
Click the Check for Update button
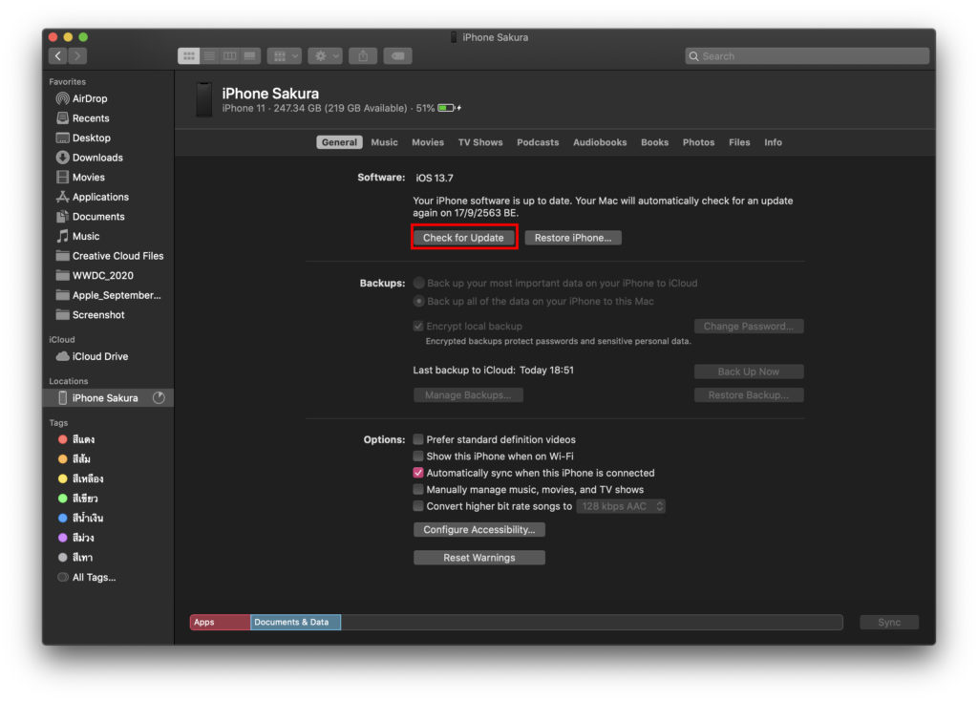coord(463,238)
